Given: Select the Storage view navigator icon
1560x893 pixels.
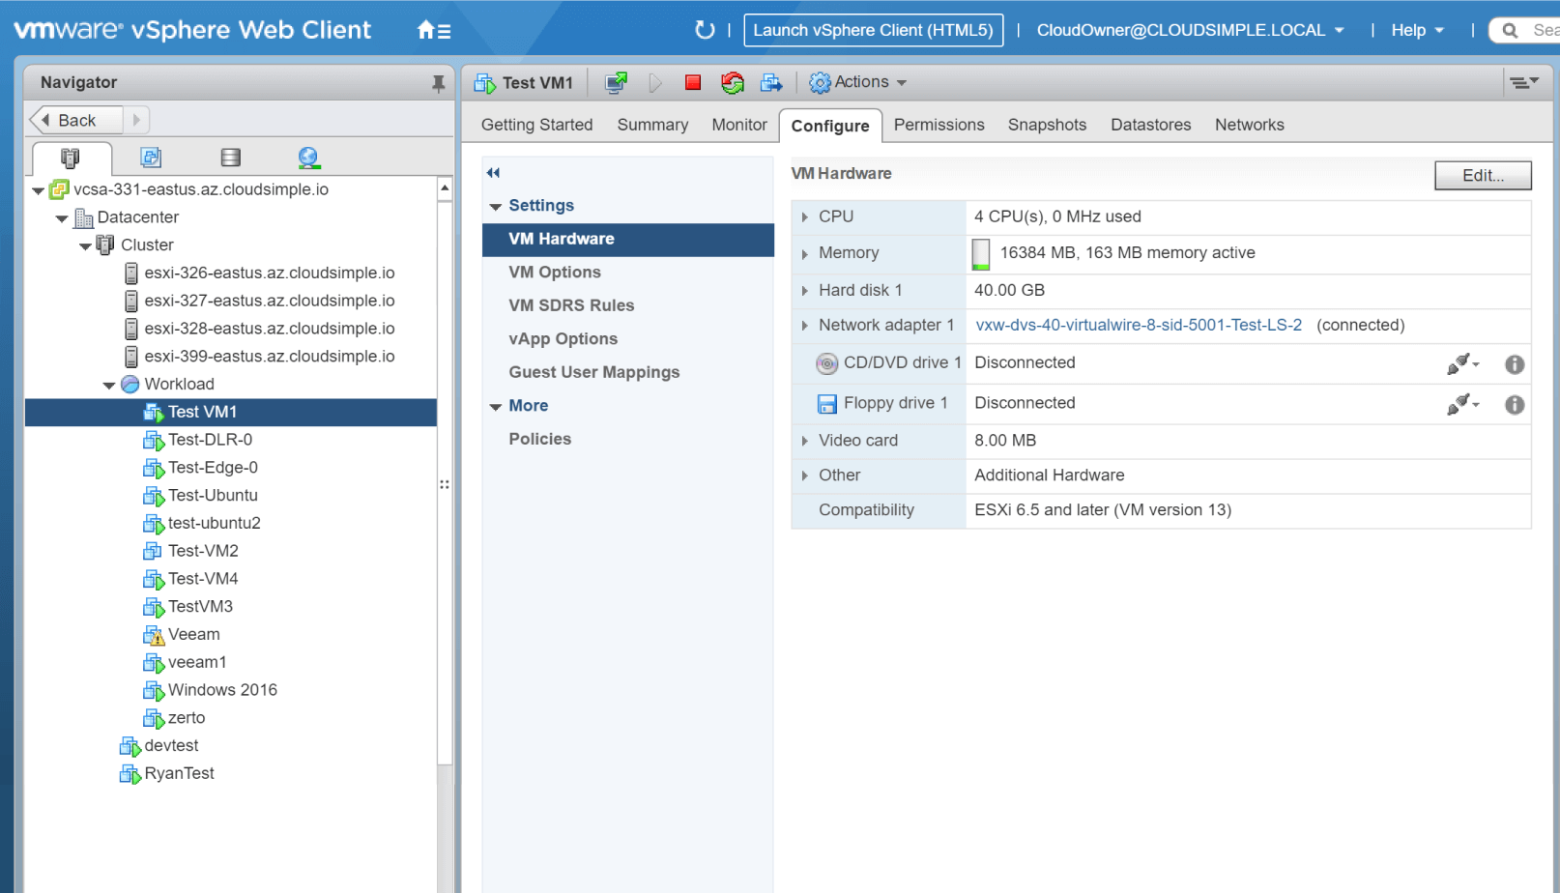Looking at the screenshot, I should (230, 158).
